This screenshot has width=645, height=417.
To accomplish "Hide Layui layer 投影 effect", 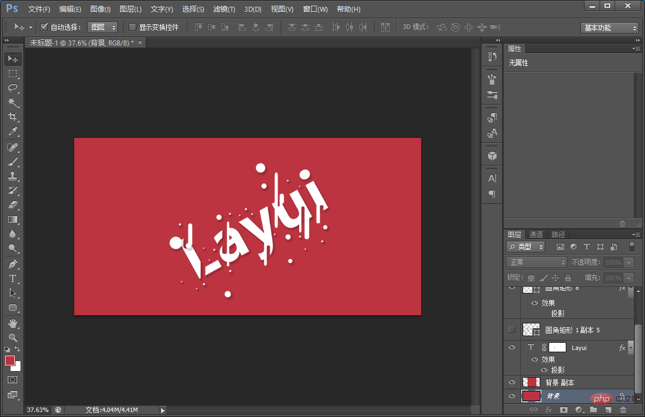I will tap(544, 370).
